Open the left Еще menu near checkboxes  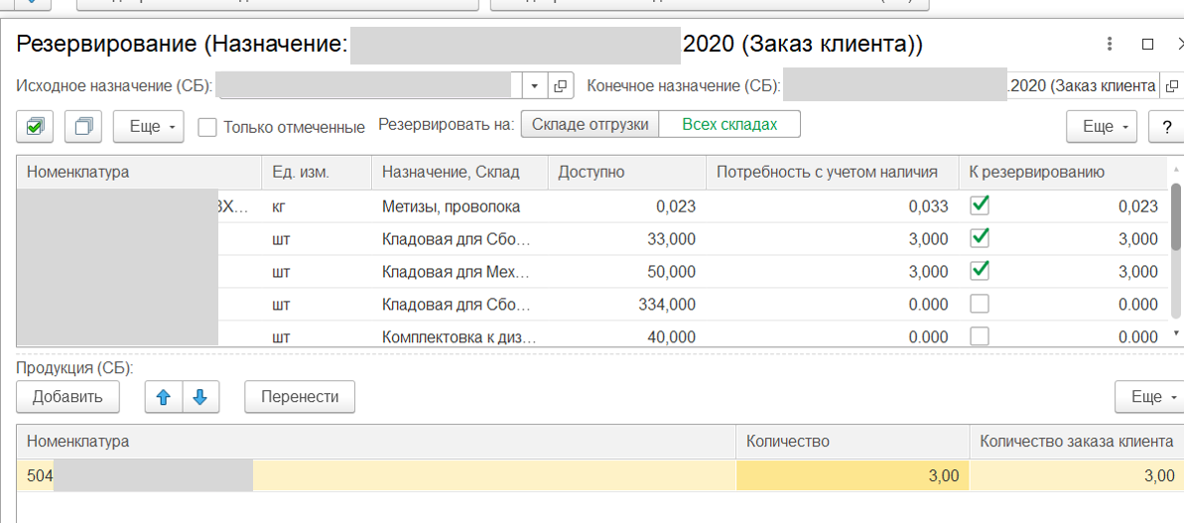coord(148,127)
